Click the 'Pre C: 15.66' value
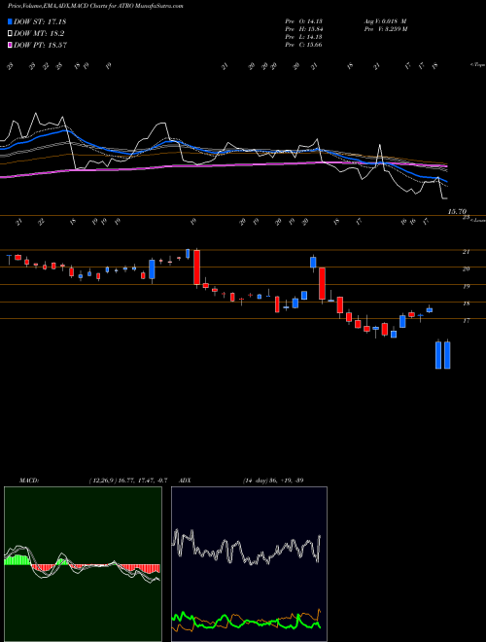The width and height of the screenshot is (486, 642). [x=303, y=45]
